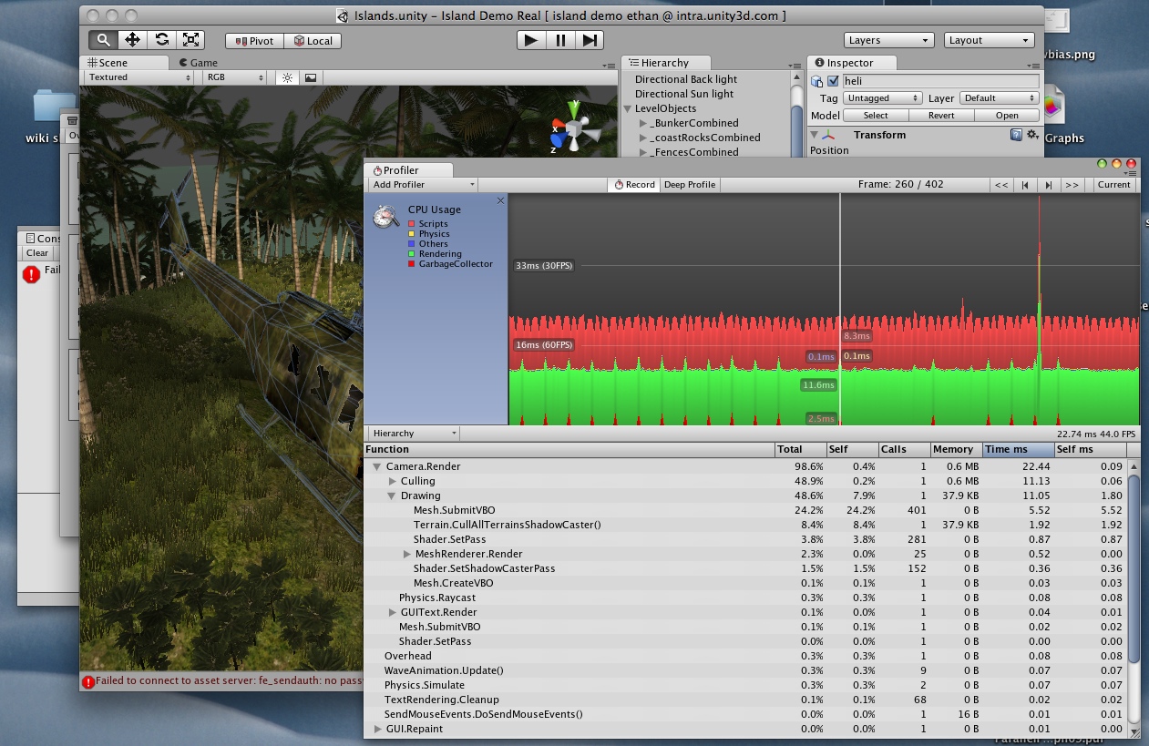Collapse the Transform component foldout
This screenshot has width=1149, height=746.
pos(815,135)
